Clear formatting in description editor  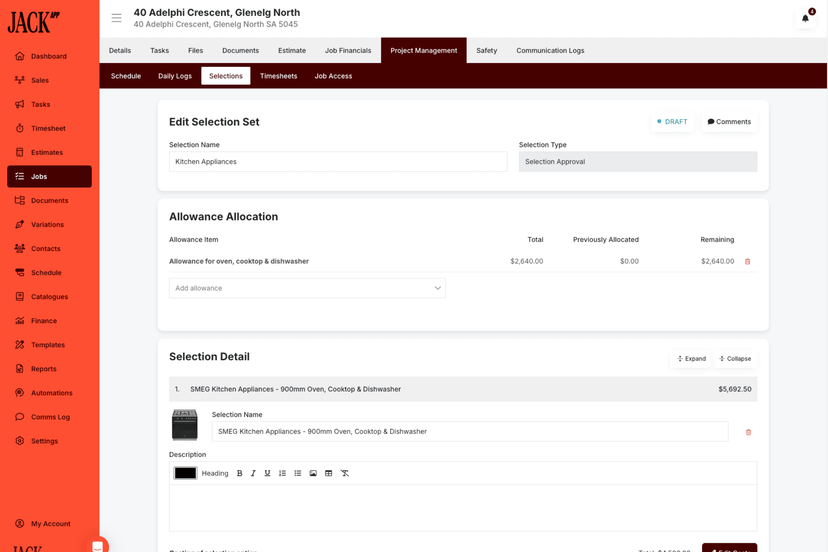[x=344, y=473]
